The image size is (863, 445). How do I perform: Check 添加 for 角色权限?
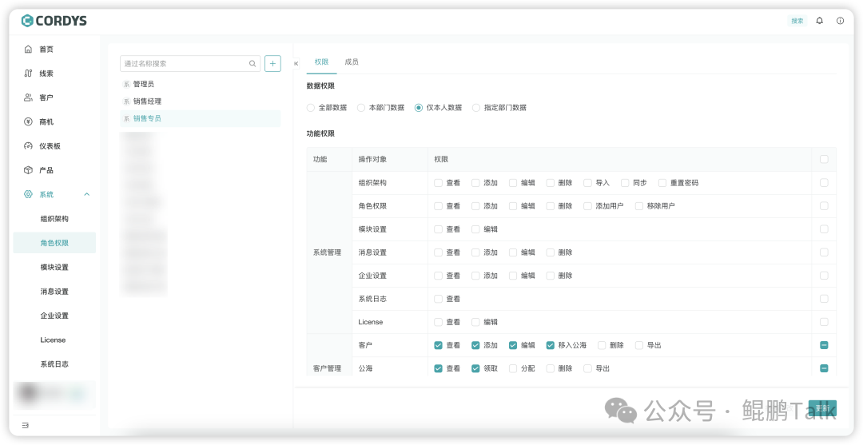click(x=475, y=206)
